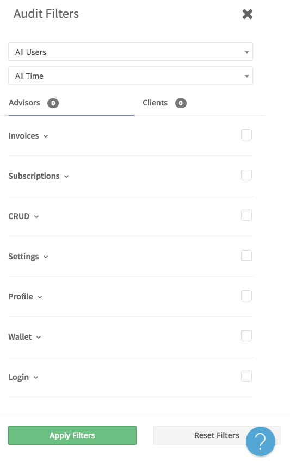The width and height of the screenshot is (290, 468).
Task: Open the All Users dropdown
Action: point(131,52)
